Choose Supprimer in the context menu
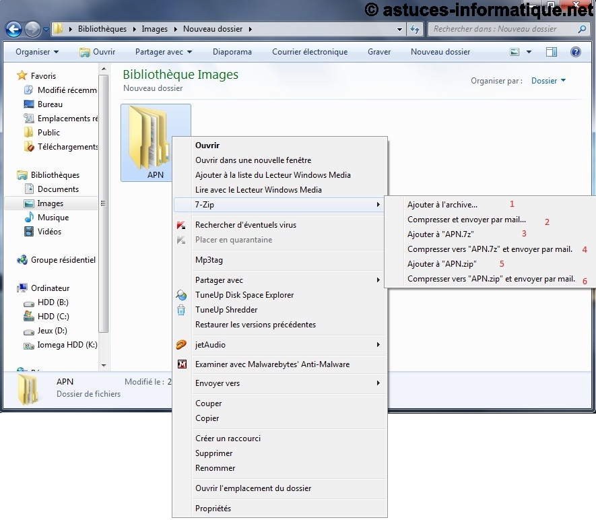The height and width of the screenshot is (520, 596). point(280,453)
